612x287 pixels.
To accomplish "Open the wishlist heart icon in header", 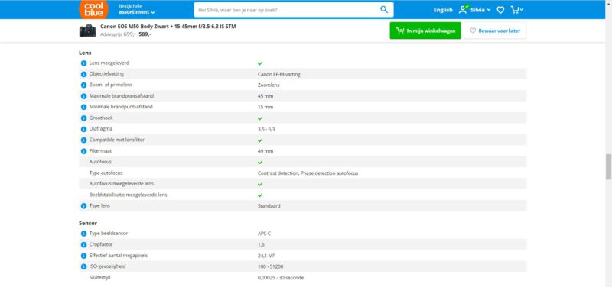I will pyautogui.click(x=500, y=10).
